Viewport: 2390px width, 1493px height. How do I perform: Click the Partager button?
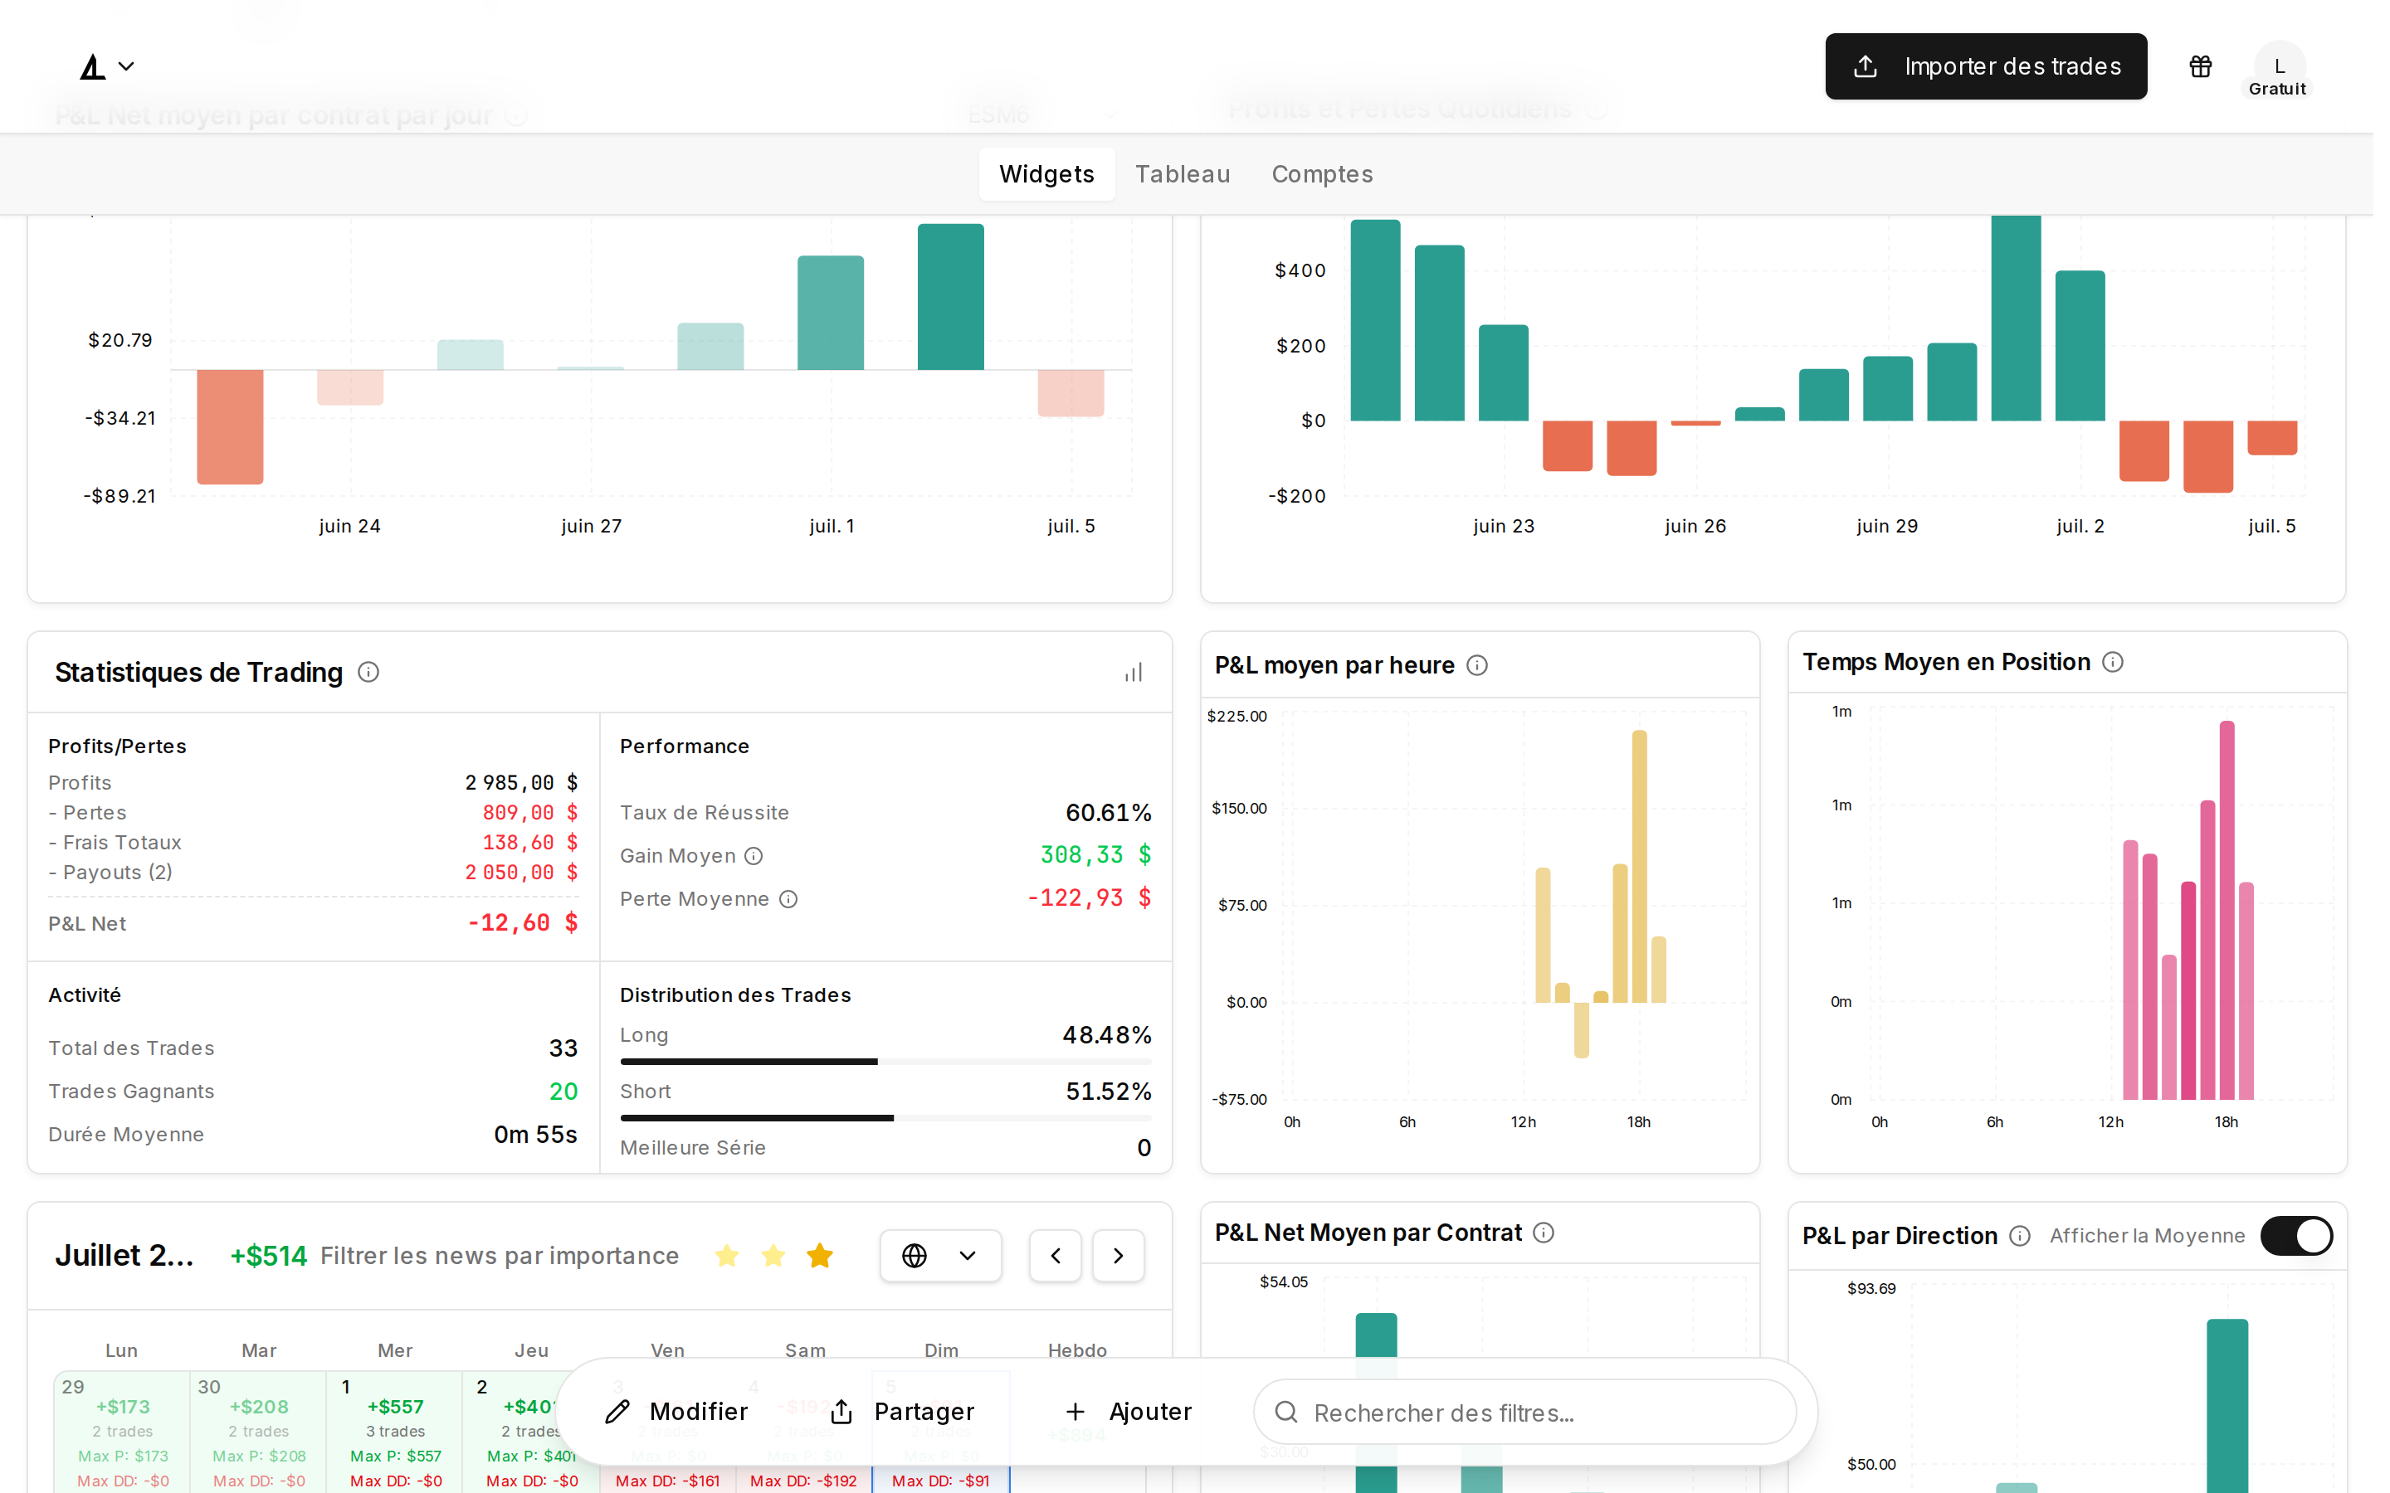(903, 1412)
